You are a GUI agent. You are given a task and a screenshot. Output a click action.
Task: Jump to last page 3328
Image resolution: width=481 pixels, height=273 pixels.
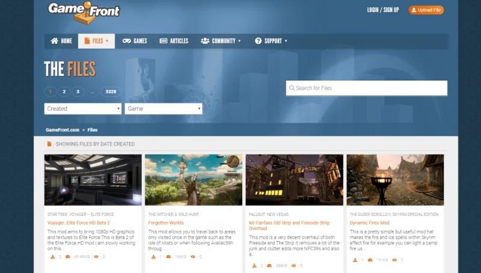[x=110, y=91]
